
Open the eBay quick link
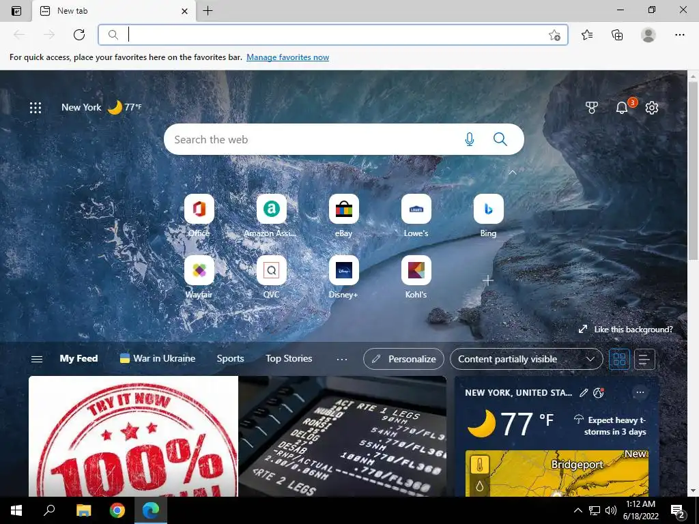tap(344, 215)
